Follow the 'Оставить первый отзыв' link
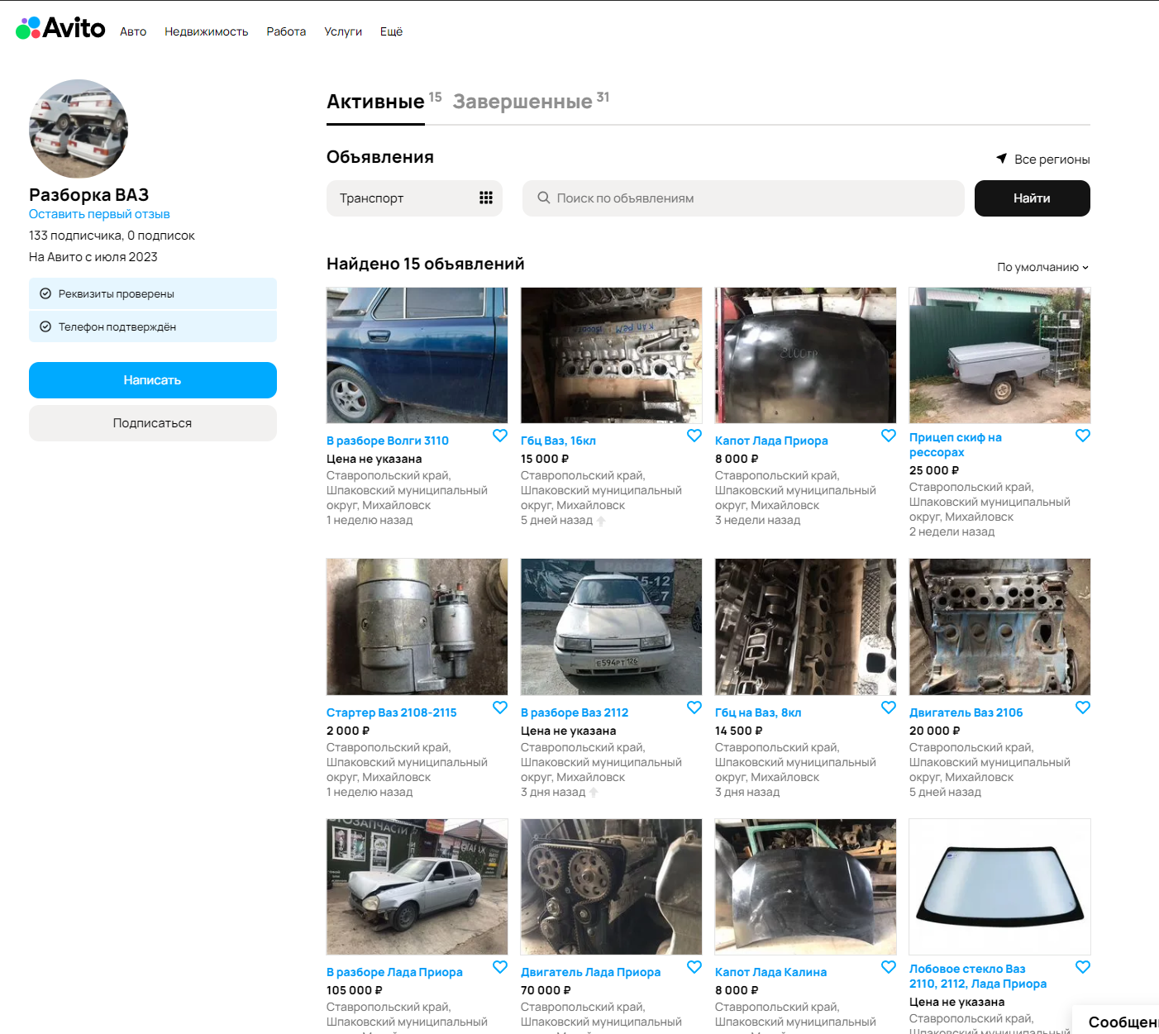1159x1034 pixels. coord(99,214)
